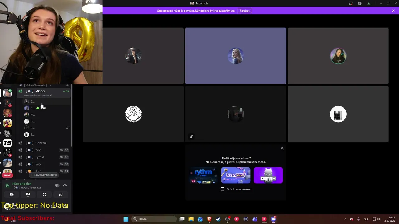Switch the SLK keyboard language

[x=366, y=219]
